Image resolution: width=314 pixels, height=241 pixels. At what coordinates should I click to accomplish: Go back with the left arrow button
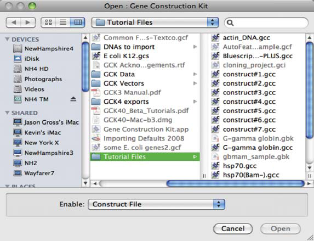[14, 23]
